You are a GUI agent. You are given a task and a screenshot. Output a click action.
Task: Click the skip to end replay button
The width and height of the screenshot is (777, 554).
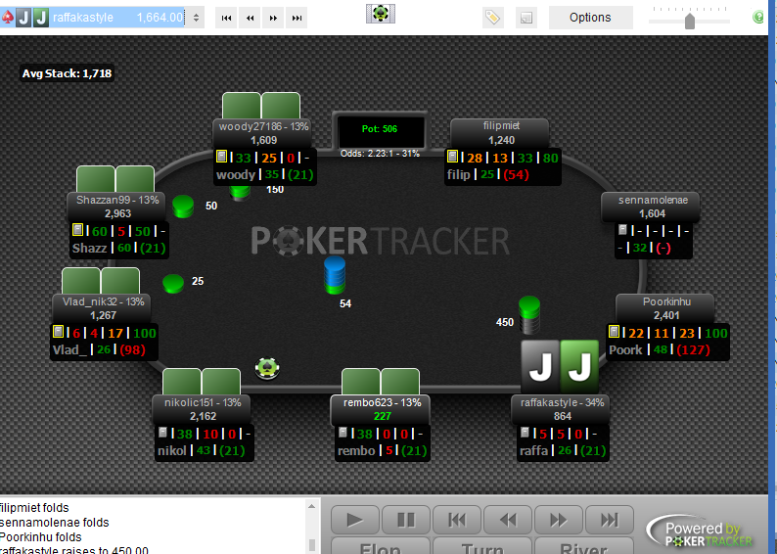point(609,520)
